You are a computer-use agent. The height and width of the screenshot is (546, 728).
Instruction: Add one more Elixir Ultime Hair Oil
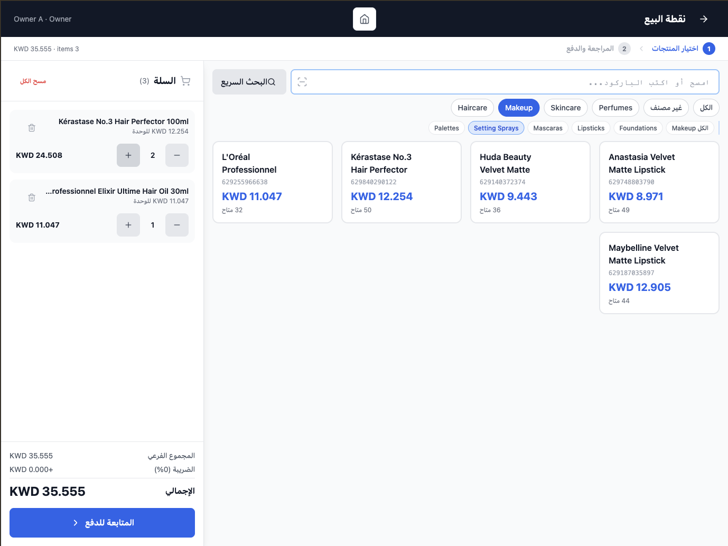pyautogui.click(x=128, y=225)
